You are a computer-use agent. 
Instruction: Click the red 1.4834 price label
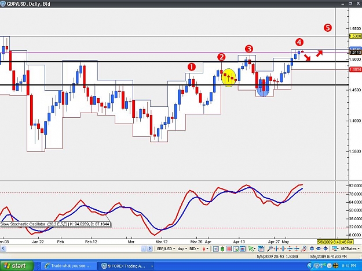[355, 69]
